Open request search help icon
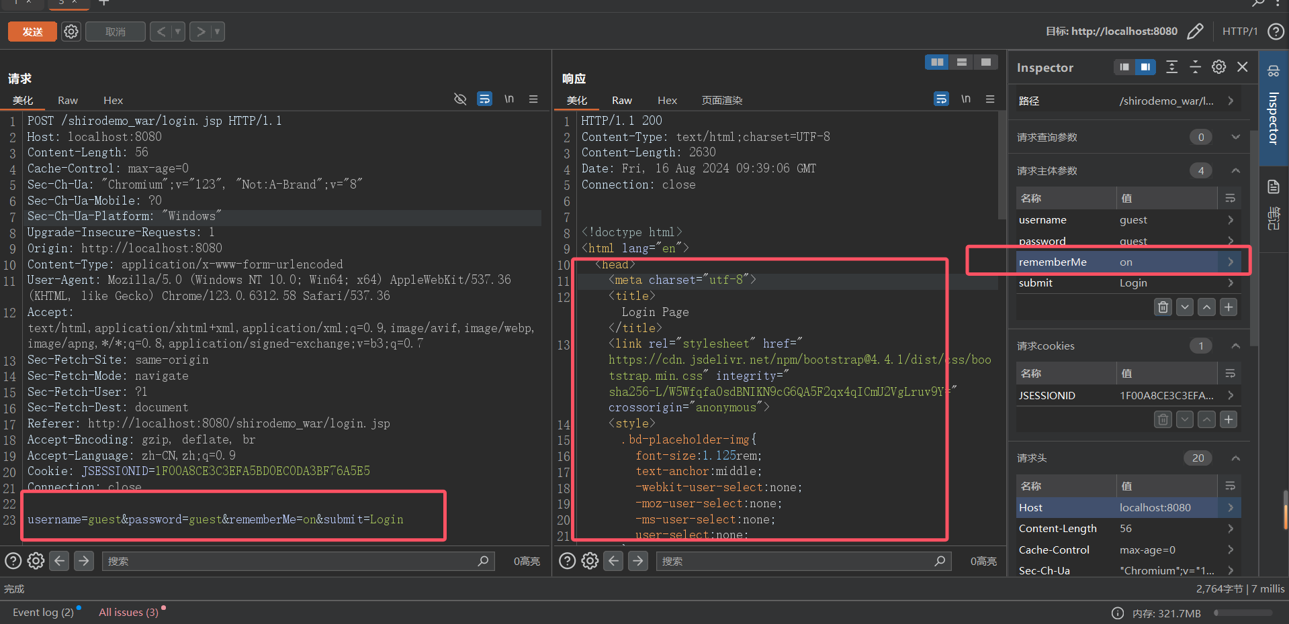This screenshot has height=624, width=1289. click(13, 561)
